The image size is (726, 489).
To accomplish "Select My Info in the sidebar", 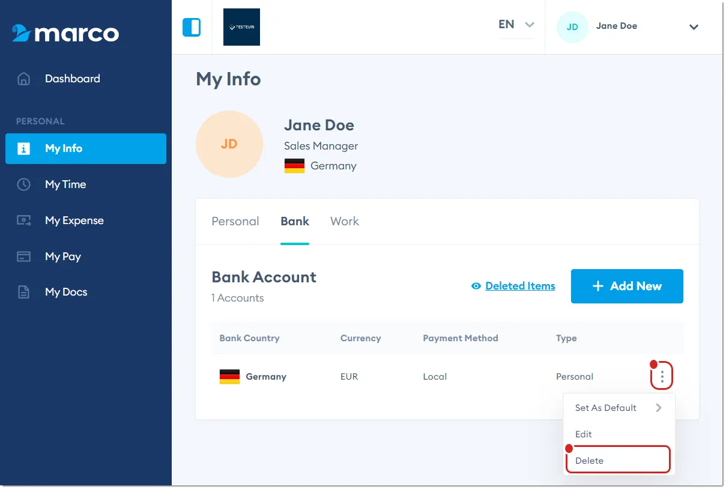I will point(86,148).
